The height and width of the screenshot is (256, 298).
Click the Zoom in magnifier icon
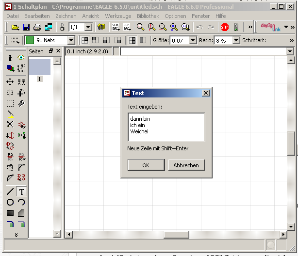pyautogui.click(x=151, y=27)
